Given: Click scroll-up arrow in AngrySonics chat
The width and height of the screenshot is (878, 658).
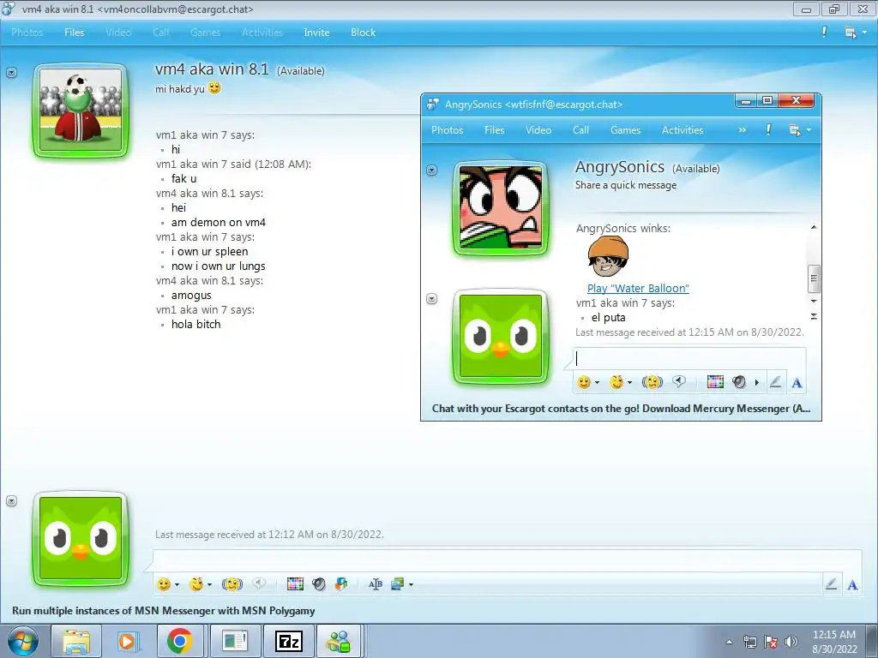Looking at the screenshot, I should click(x=814, y=227).
